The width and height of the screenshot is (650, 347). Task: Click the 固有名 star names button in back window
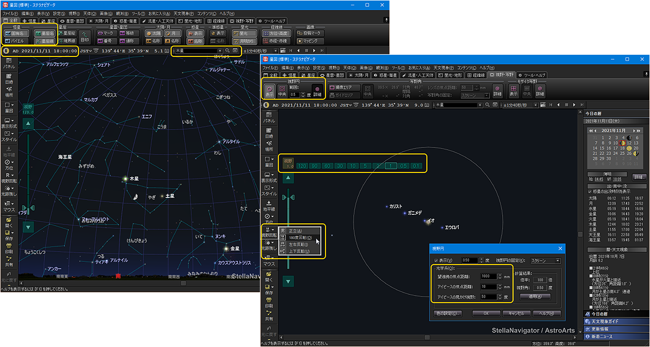click(15, 33)
